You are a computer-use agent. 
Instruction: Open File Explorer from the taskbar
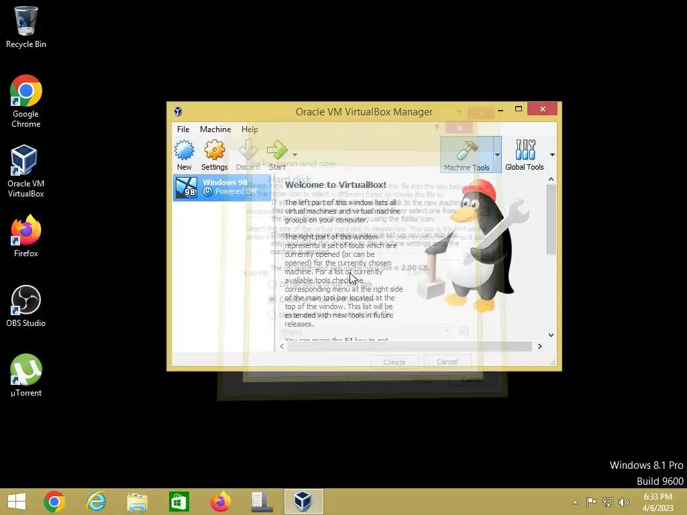[137, 502]
